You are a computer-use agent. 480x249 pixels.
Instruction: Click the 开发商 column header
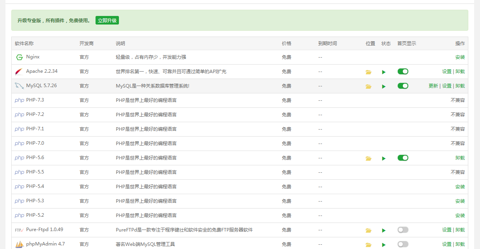87,44
